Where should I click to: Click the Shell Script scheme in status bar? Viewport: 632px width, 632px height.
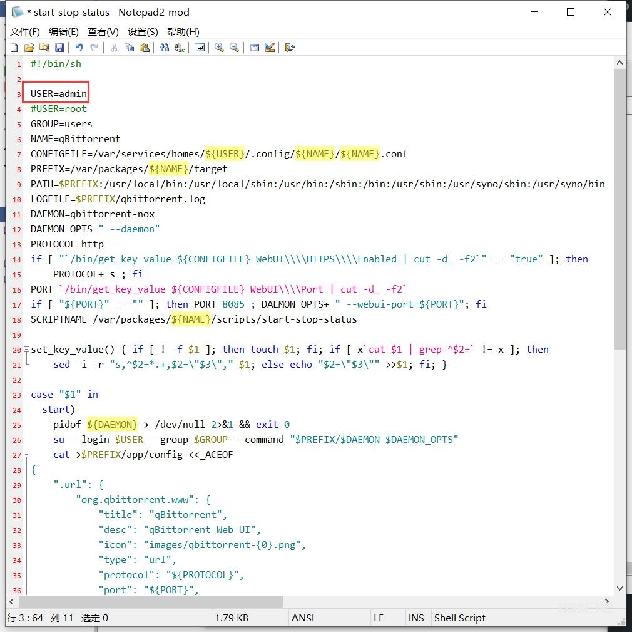click(460, 618)
